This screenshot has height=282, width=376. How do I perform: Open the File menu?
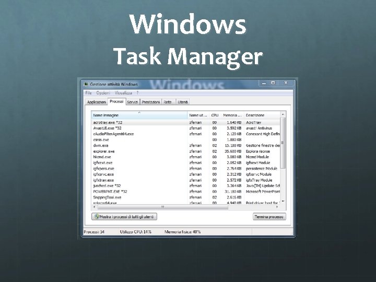88,93
